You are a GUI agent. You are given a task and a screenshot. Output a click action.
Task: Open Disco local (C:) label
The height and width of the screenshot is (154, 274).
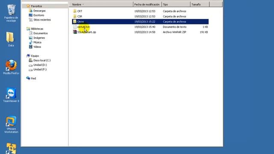(42, 60)
